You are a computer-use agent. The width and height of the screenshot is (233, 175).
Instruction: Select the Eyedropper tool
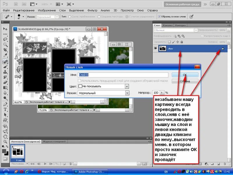click(x=5, y=55)
